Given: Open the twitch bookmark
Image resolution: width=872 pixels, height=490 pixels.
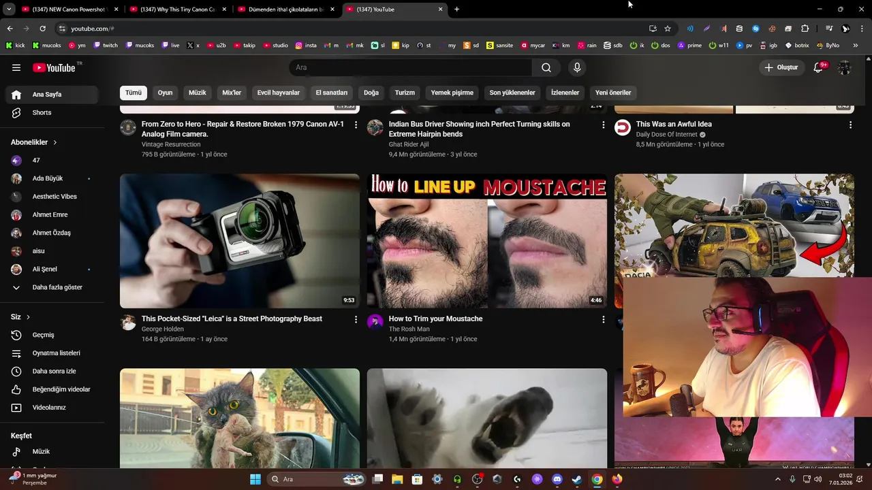Looking at the screenshot, I should point(106,46).
